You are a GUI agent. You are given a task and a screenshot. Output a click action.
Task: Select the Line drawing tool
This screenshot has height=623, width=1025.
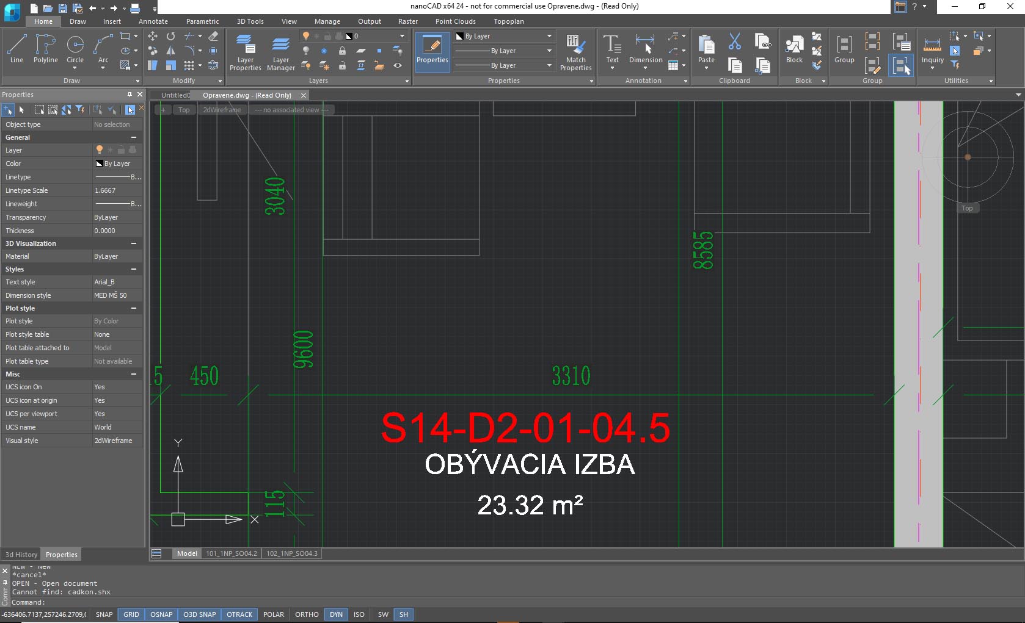16,48
